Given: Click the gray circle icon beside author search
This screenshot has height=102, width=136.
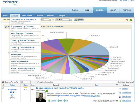Looking at the screenshot, I should click(3, 82).
